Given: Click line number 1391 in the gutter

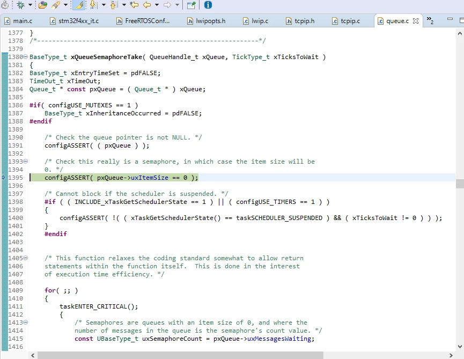Looking at the screenshot, I should click(16, 145).
